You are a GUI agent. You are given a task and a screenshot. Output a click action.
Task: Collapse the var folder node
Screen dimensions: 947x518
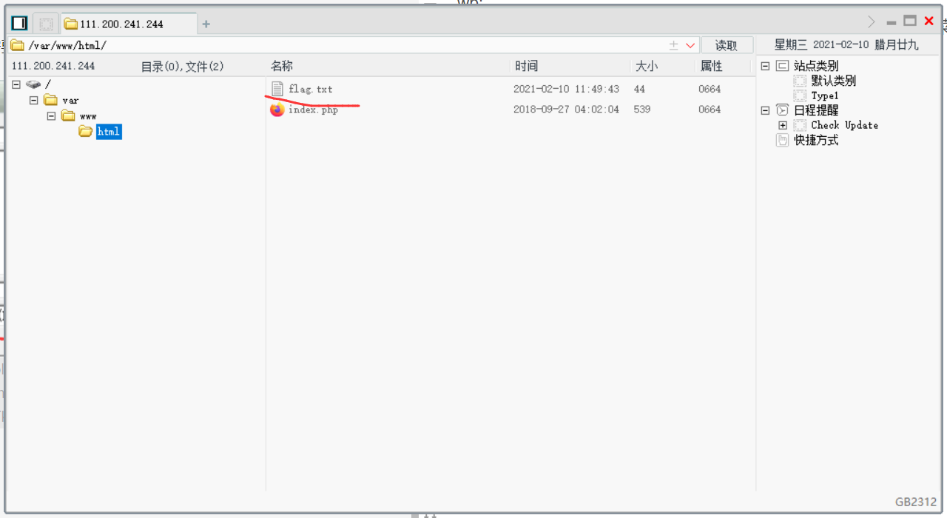click(33, 100)
